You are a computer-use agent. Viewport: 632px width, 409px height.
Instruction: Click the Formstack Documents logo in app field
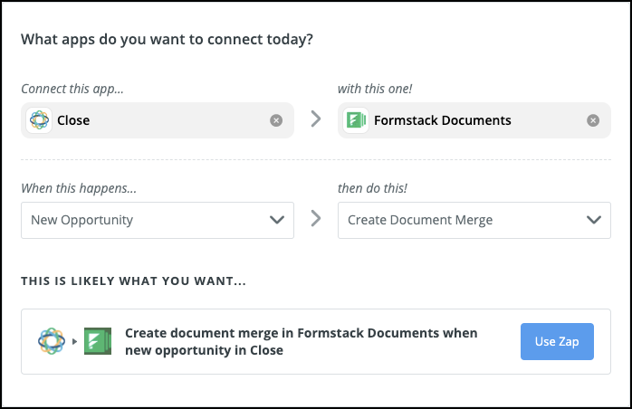coord(356,120)
